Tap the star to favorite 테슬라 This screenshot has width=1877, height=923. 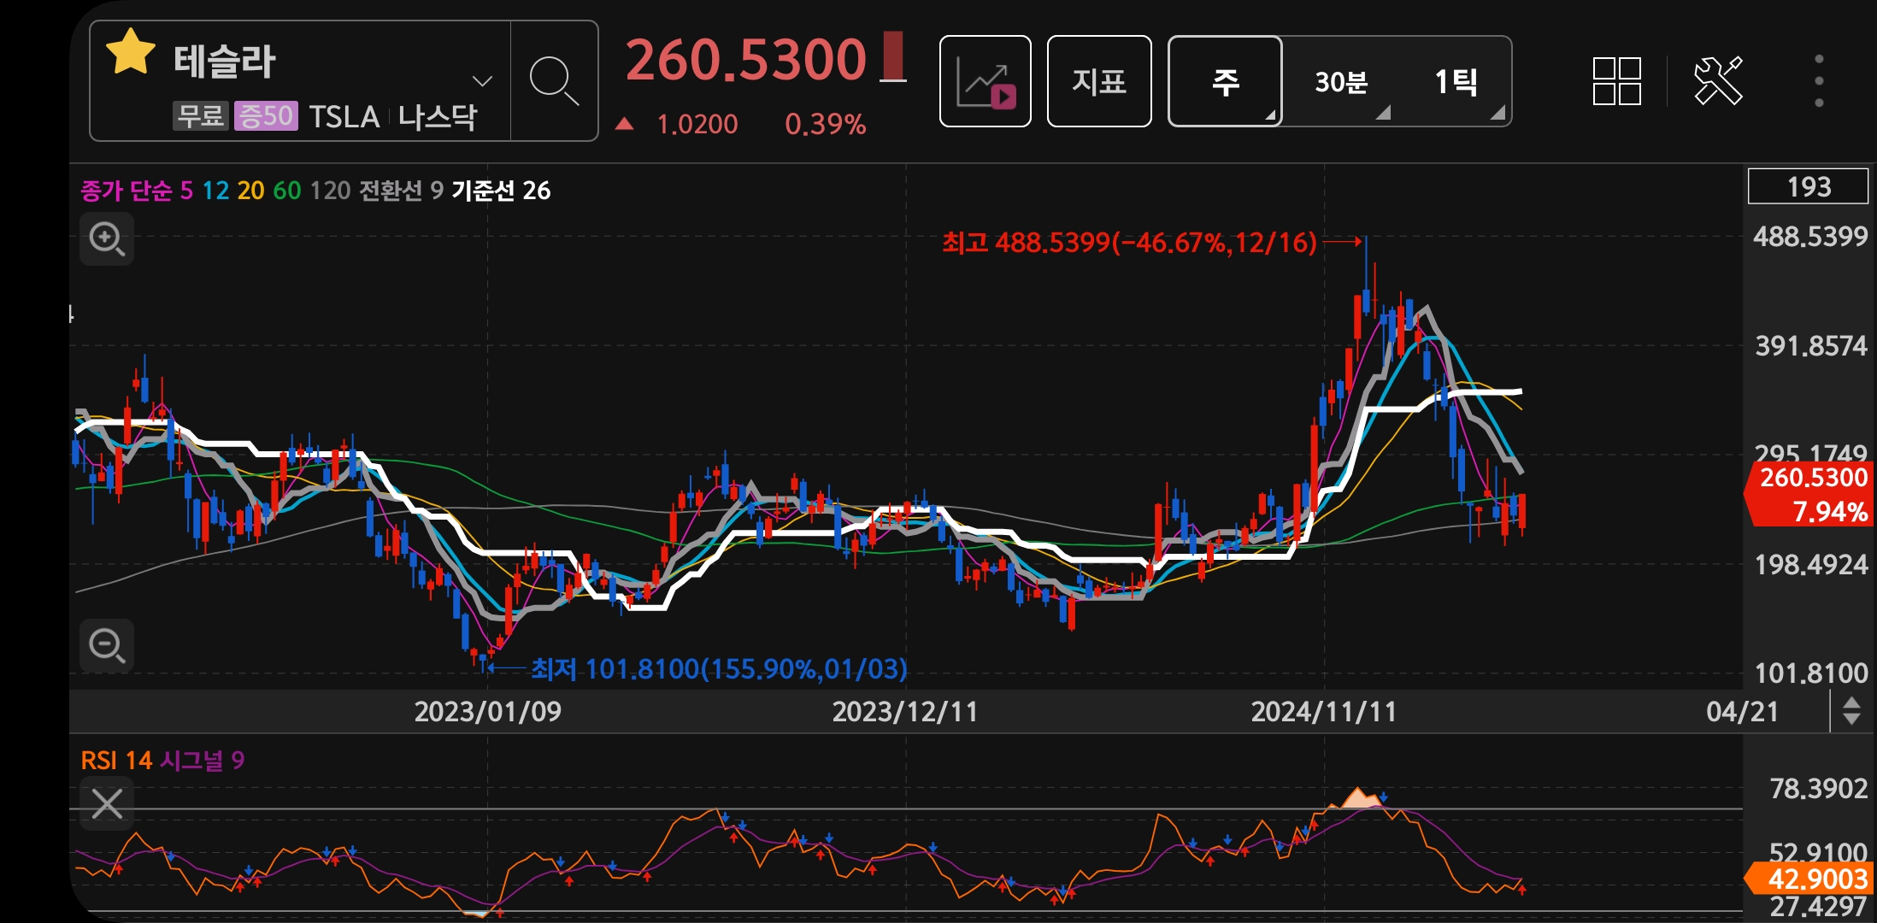click(x=131, y=54)
